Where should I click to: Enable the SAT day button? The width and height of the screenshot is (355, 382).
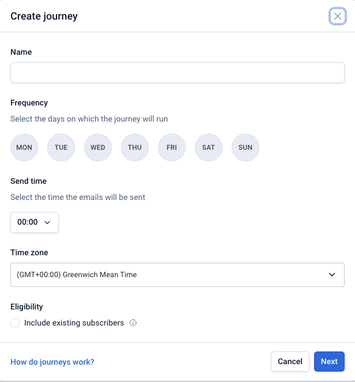coord(209,147)
